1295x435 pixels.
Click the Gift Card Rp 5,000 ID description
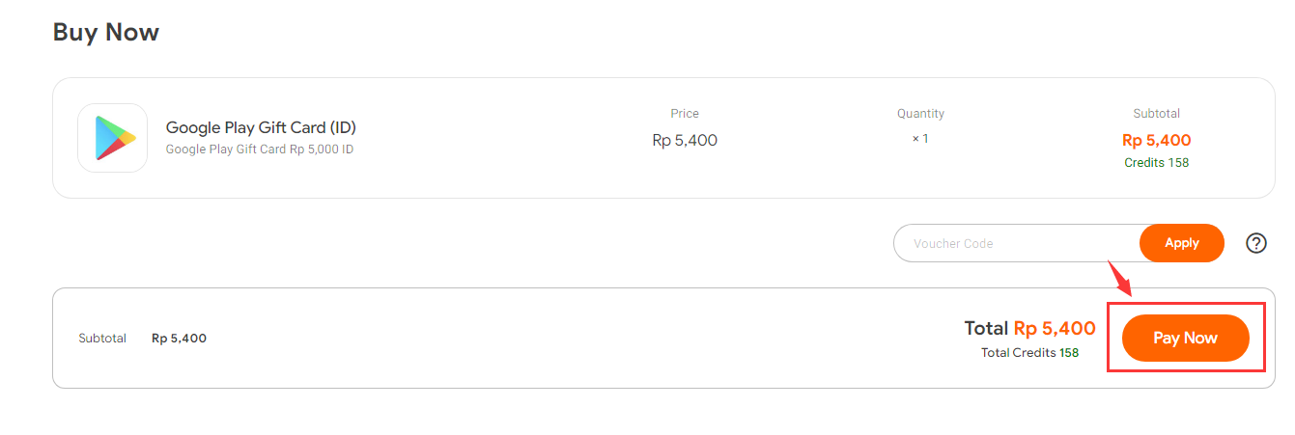pyautogui.click(x=260, y=150)
